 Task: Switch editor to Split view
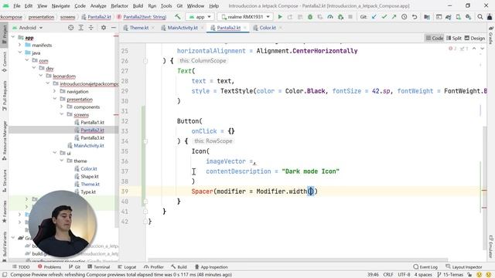tap(454, 38)
